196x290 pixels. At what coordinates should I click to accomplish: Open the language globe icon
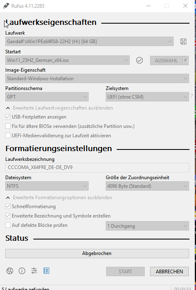point(10,271)
